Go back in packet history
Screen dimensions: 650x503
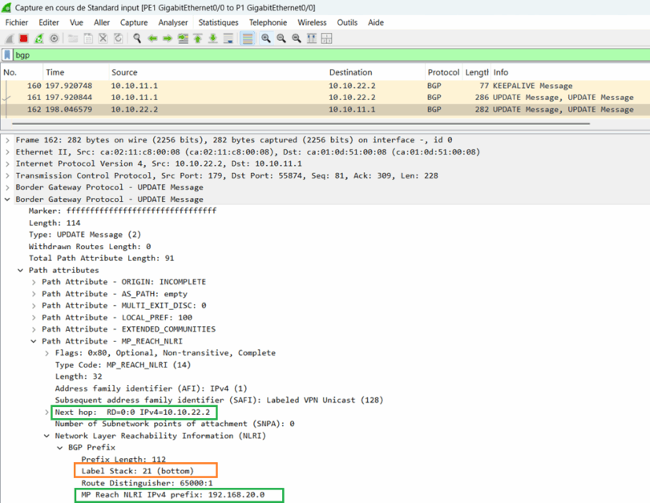[x=152, y=38]
